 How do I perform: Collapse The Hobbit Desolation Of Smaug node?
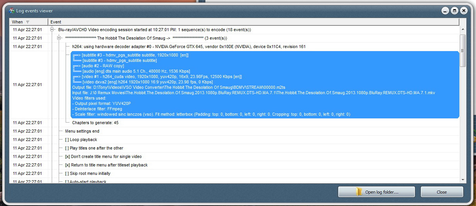coord(59,38)
